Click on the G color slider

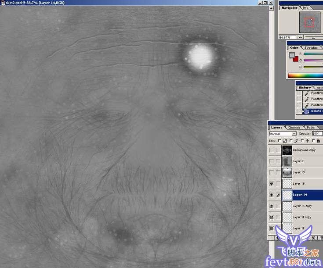point(313,61)
